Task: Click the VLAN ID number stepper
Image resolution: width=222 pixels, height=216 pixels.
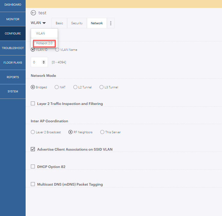Action: pyautogui.click(x=43, y=62)
